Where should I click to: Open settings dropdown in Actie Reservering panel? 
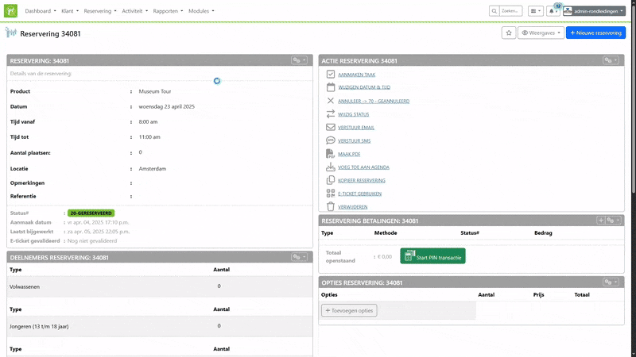pos(610,60)
